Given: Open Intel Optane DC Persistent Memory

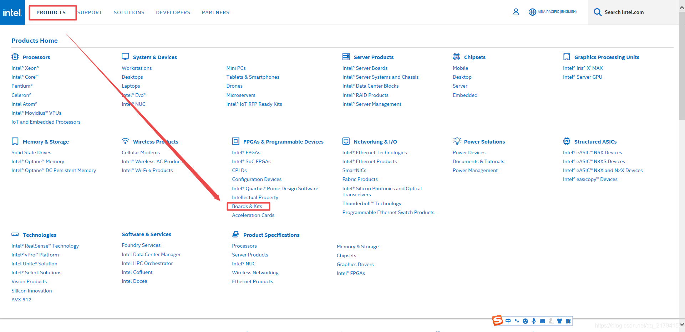Looking at the screenshot, I should coord(54,170).
